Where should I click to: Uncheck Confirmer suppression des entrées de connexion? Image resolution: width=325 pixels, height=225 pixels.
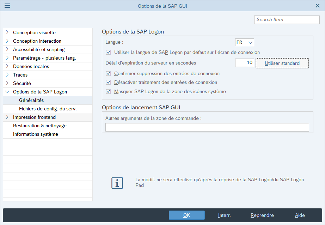[x=108, y=74]
